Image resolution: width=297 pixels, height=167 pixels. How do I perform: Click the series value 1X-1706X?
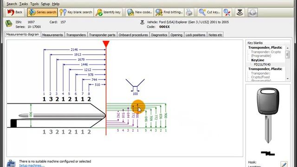coord(34,27)
